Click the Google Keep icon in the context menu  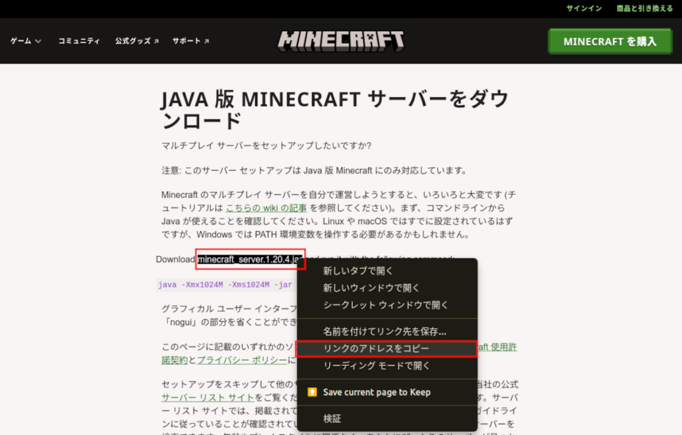tap(313, 392)
